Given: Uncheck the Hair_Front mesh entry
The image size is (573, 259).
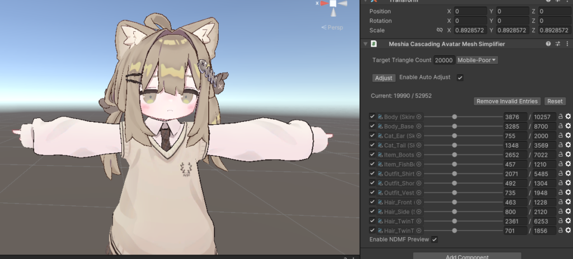Looking at the screenshot, I should [373, 202].
